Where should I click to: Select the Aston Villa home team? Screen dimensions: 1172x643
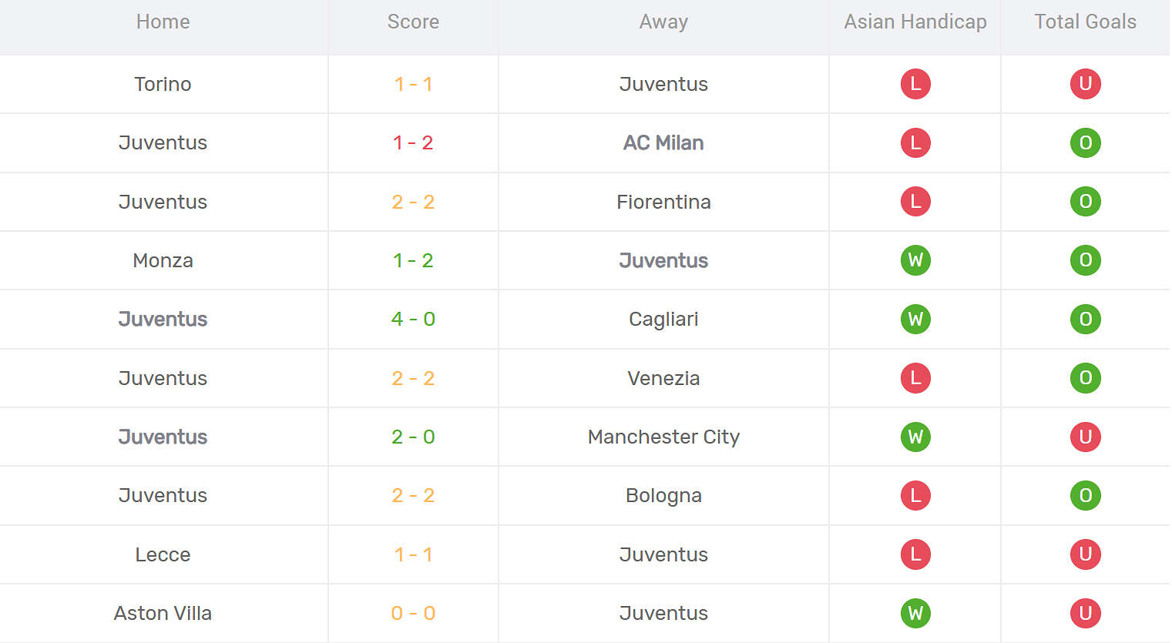tap(163, 613)
